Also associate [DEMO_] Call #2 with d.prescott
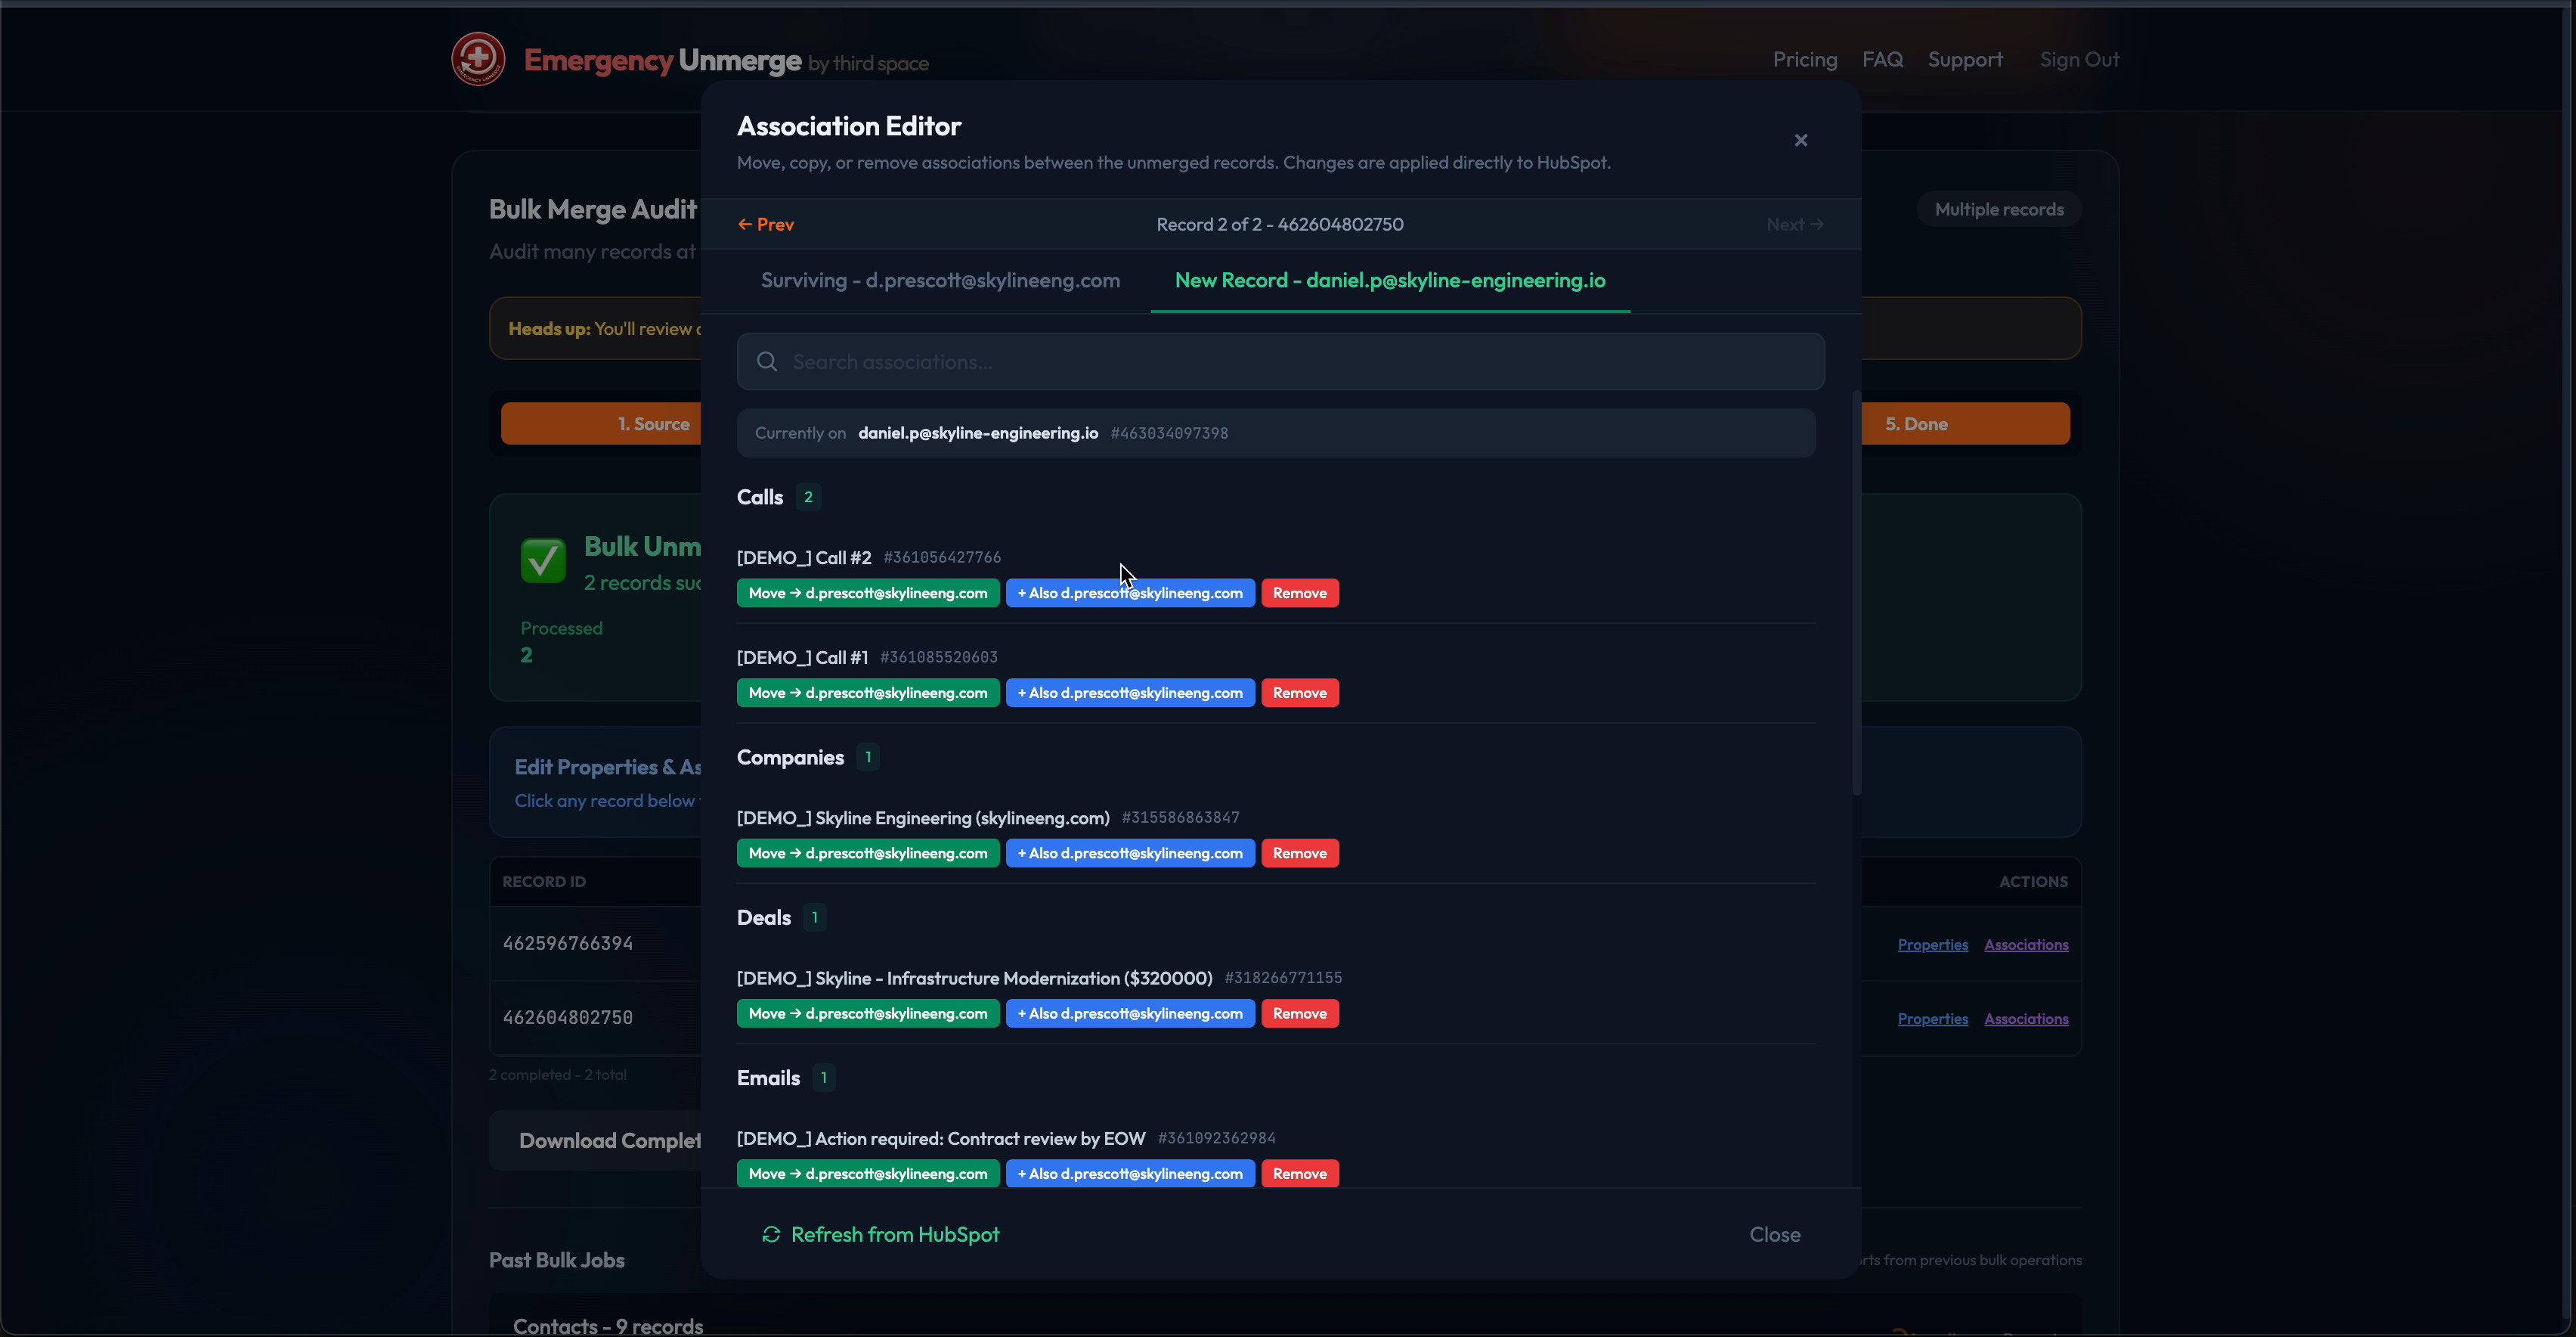The width and height of the screenshot is (2576, 1337). [1130, 594]
